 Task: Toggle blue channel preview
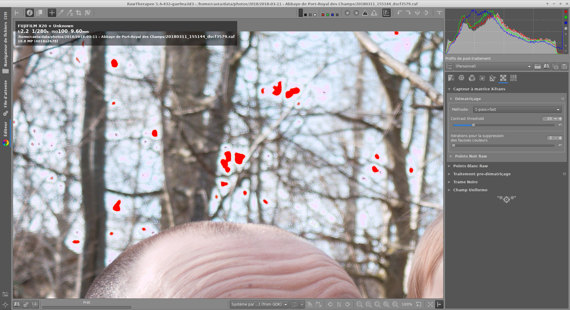coord(332,15)
